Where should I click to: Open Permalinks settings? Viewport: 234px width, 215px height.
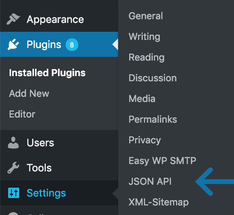click(153, 119)
